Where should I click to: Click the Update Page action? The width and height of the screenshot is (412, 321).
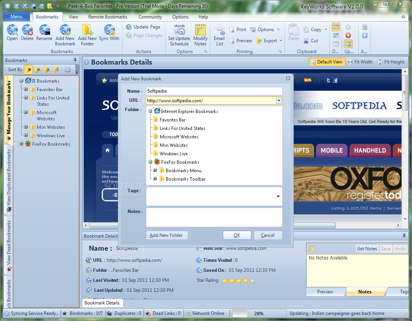(143, 27)
